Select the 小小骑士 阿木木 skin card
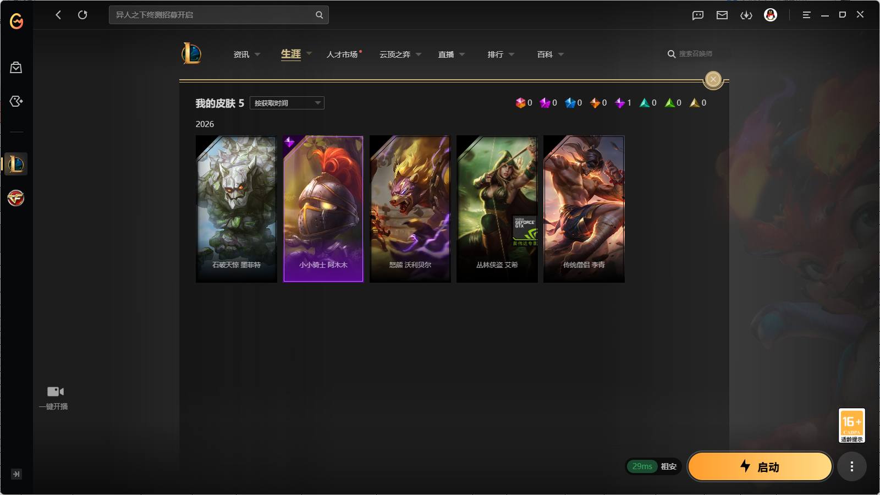Image resolution: width=880 pixels, height=495 pixels. coord(323,209)
